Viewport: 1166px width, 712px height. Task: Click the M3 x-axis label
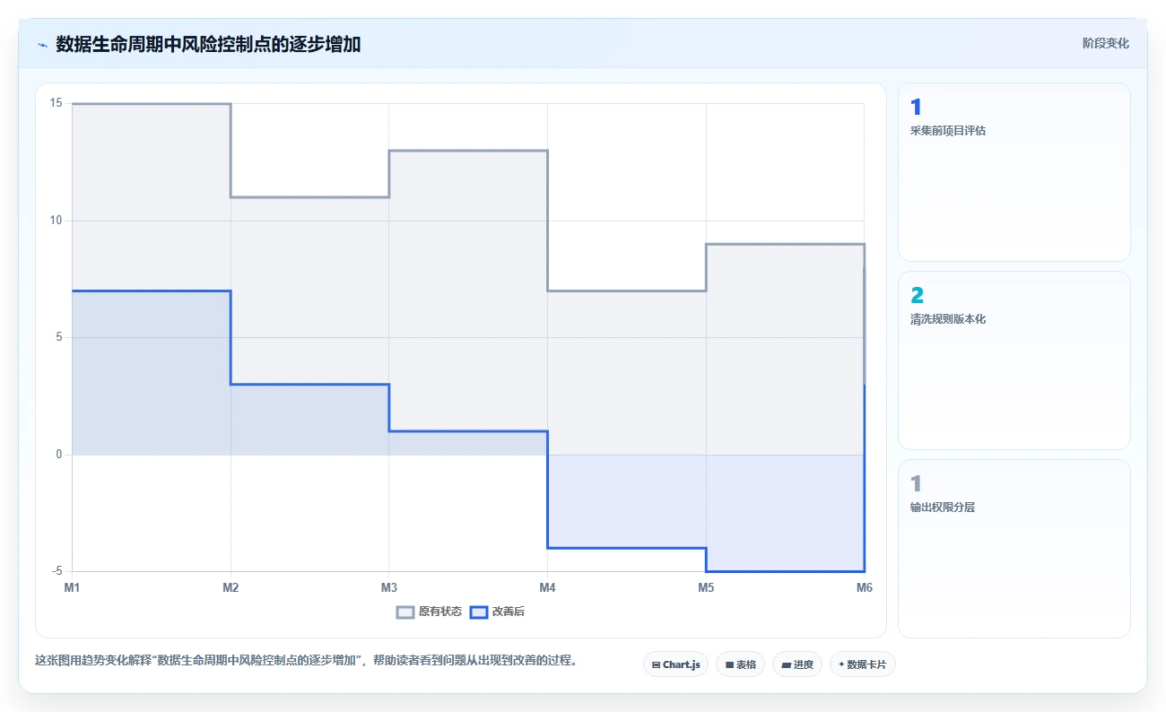point(389,587)
